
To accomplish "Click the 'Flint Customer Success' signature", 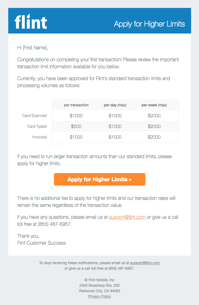I will [41, 243].
